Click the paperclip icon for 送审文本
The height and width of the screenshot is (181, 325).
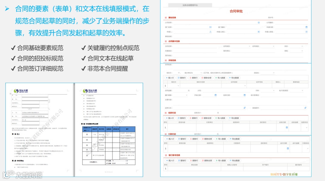point(245,108)
